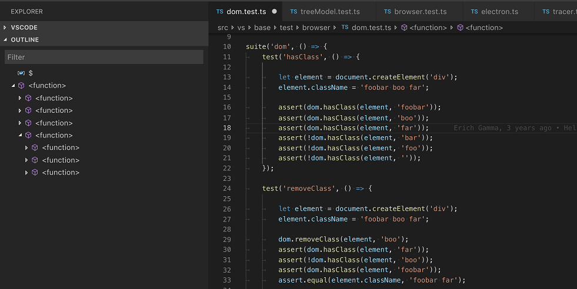Click line number 24 in the editor gutter

pyautogui.click(x=227, y=189)
